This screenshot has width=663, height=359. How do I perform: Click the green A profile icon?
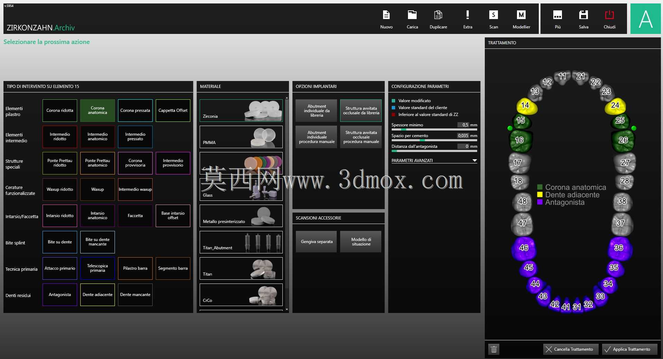645,19
